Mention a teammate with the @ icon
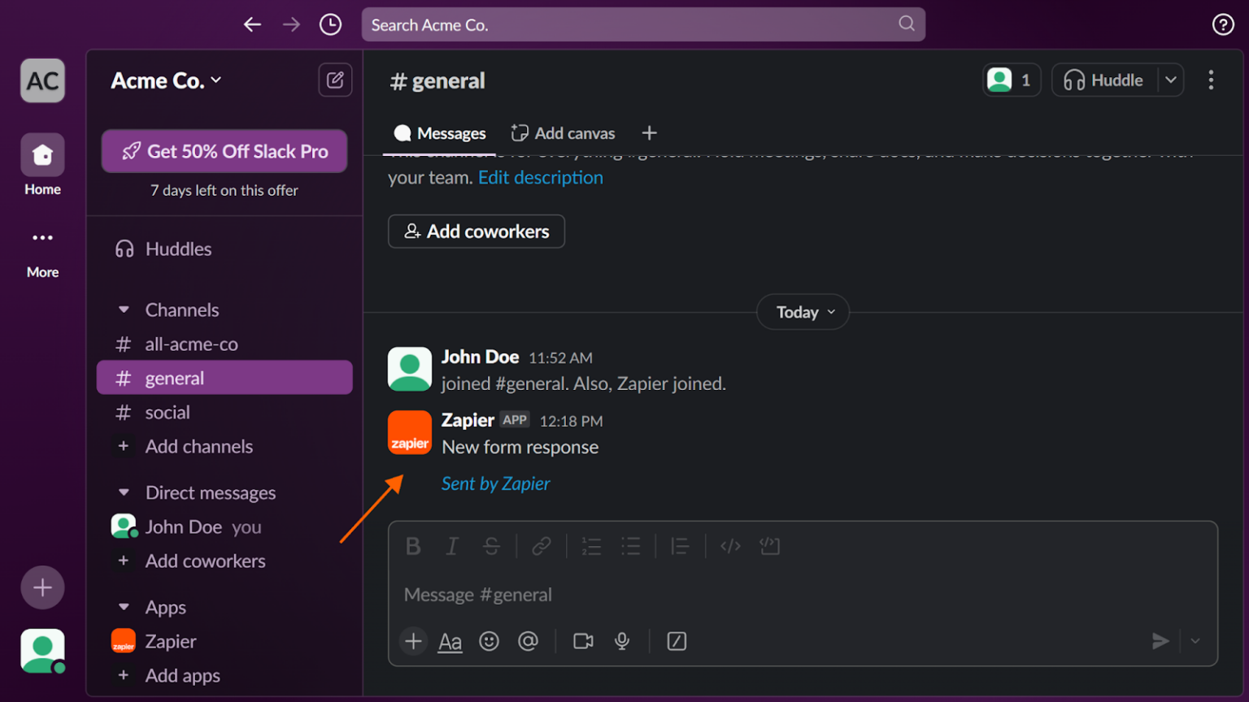This screenshot has width=1249, height=702. pyautogui.click(x=529, y=641)
